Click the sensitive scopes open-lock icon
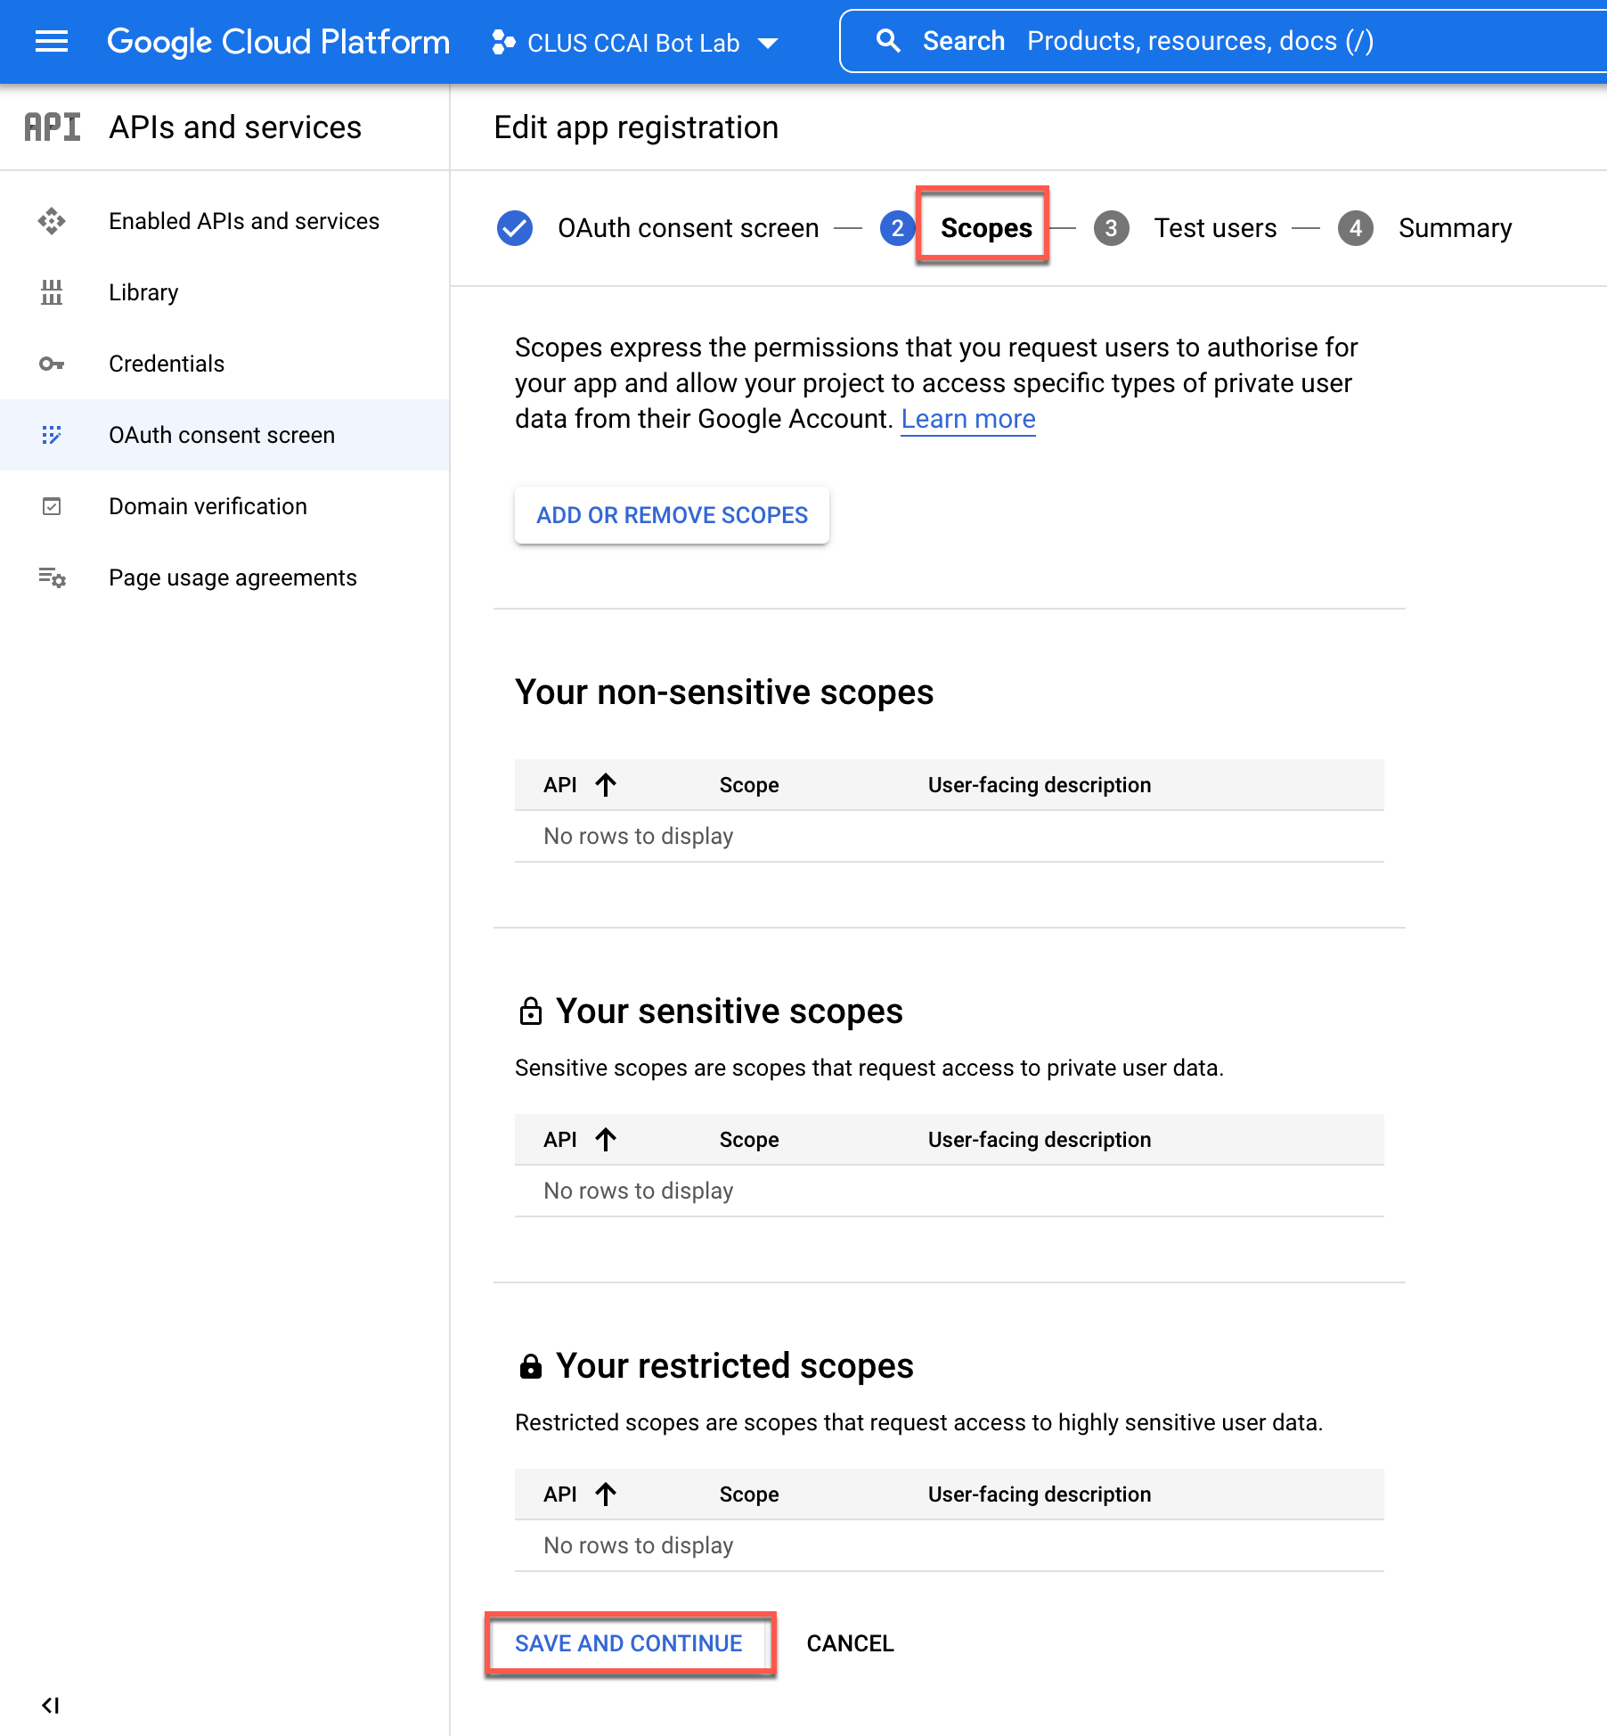 click(530, 1011)
